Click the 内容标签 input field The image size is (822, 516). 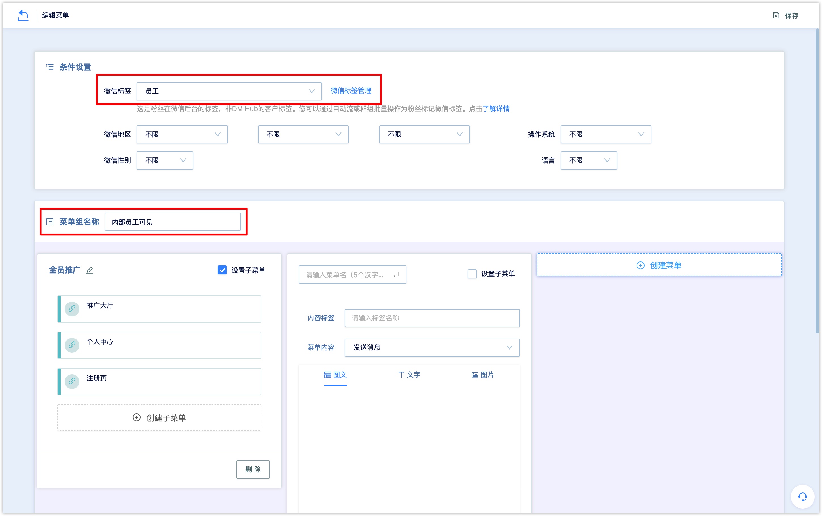click(432, 318)
